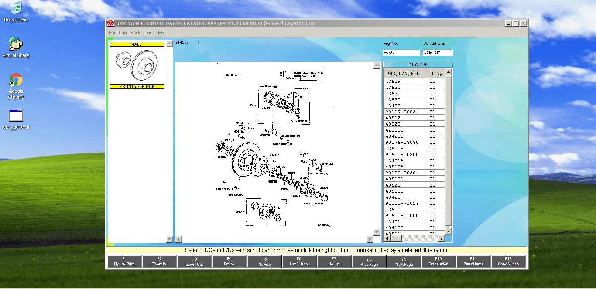Viewport: 596px width, 289px height.
Task: Click the F9 Next Page button
Action: (x=404, y=262)
